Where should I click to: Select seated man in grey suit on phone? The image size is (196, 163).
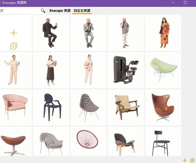[x=88, y=33]
